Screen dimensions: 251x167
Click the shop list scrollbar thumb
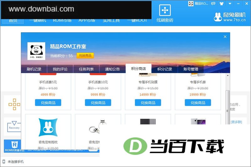pos(227,107)
